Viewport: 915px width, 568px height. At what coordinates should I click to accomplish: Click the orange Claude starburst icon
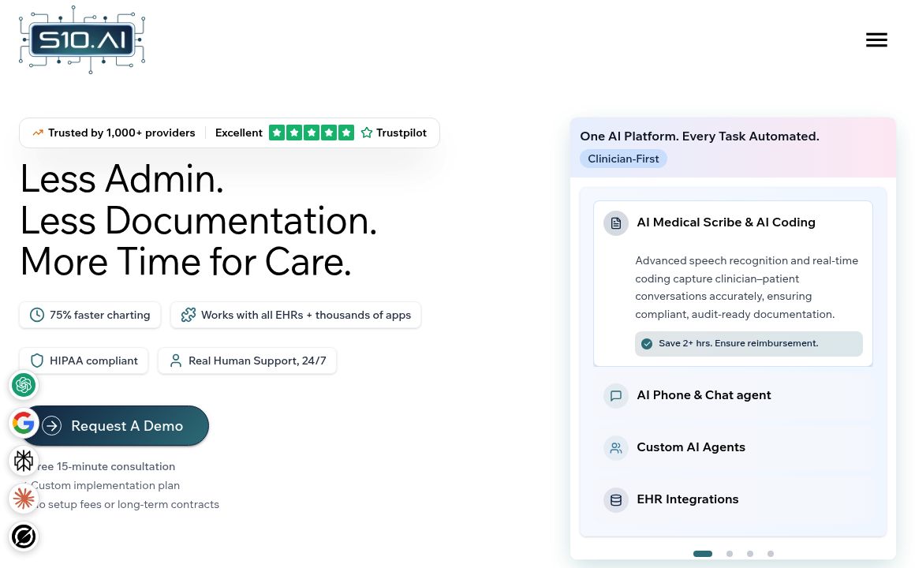[x=24, y=499]
